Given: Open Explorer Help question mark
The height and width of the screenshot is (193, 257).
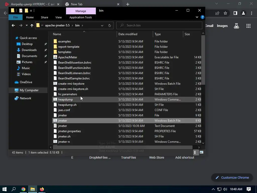Looking at the screenshot, I should coord(203,17).
